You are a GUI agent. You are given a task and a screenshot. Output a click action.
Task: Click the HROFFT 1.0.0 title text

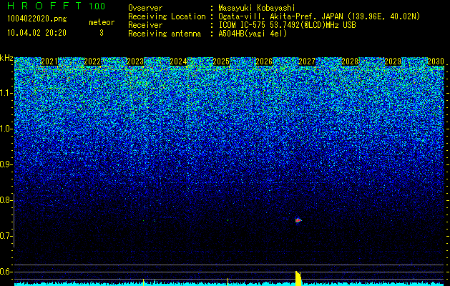click(57, 6)
